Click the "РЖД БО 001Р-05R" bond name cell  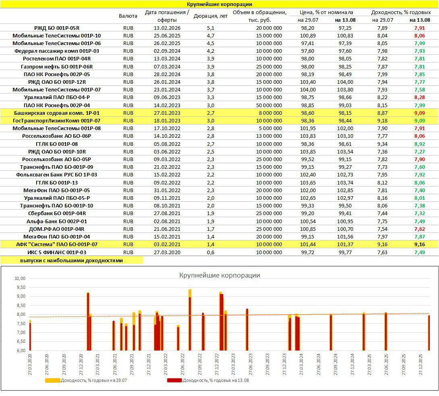(x=57, y=28)
